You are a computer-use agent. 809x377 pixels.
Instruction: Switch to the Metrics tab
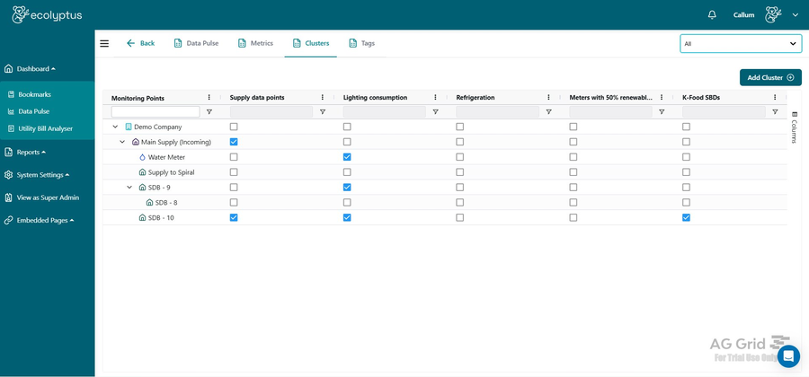tap(255, 43)
